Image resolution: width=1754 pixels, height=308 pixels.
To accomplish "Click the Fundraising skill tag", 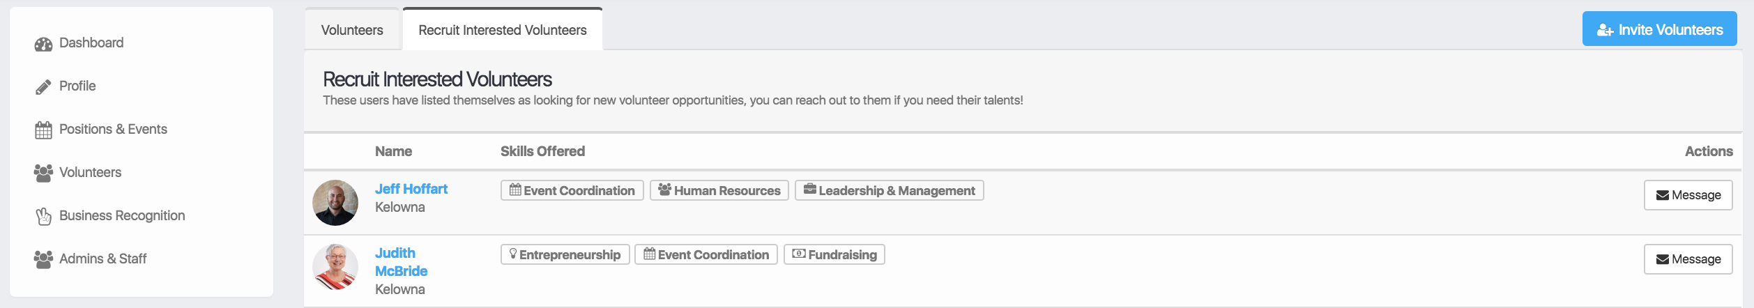I will (834, 254).
